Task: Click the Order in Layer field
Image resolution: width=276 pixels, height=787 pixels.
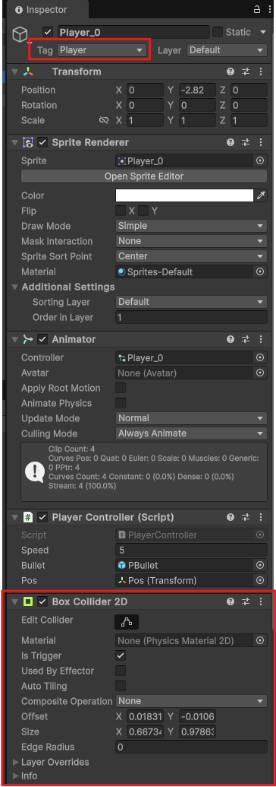Action: click(191, 317)
